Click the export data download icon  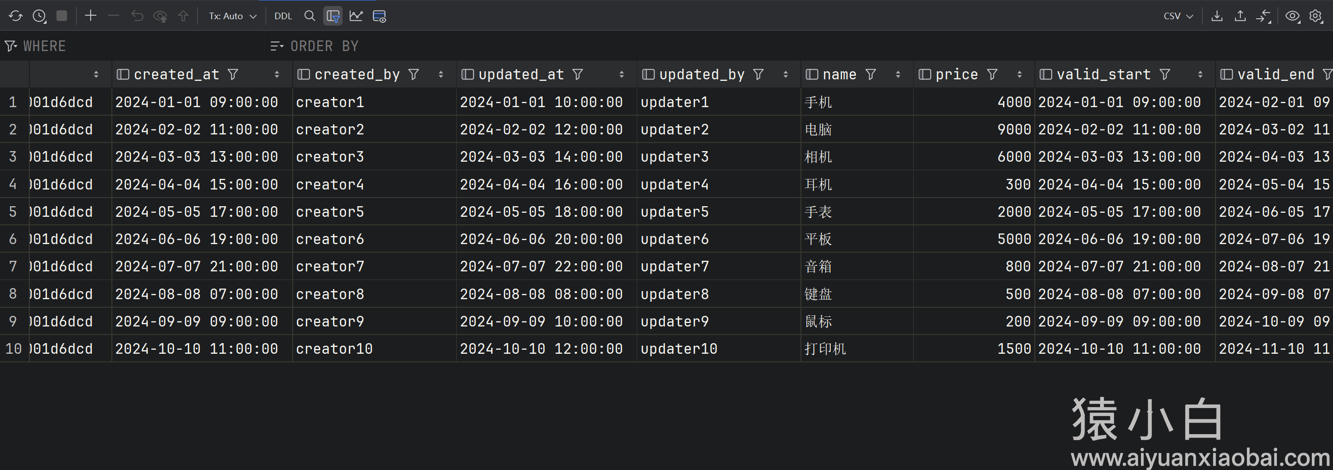click(1217, 16)
